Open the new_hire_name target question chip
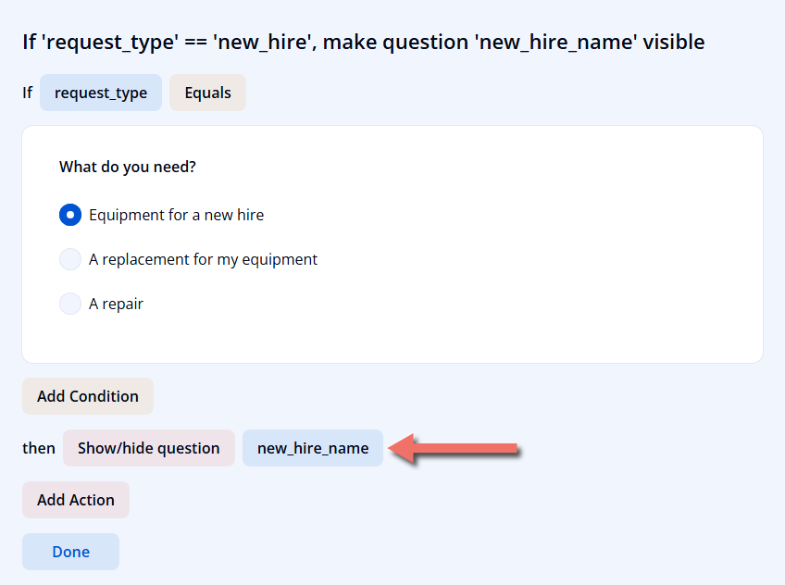Screen dimensions: 785x585 pyautogui.click(x=313, y=448)
